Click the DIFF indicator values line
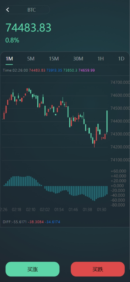 (32, 222)
